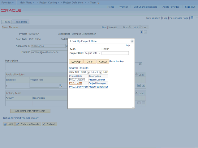Remove Availability dates row with minus icon
Image resolution: width=198 pixels, height=148 pixels.
[144, 85]
